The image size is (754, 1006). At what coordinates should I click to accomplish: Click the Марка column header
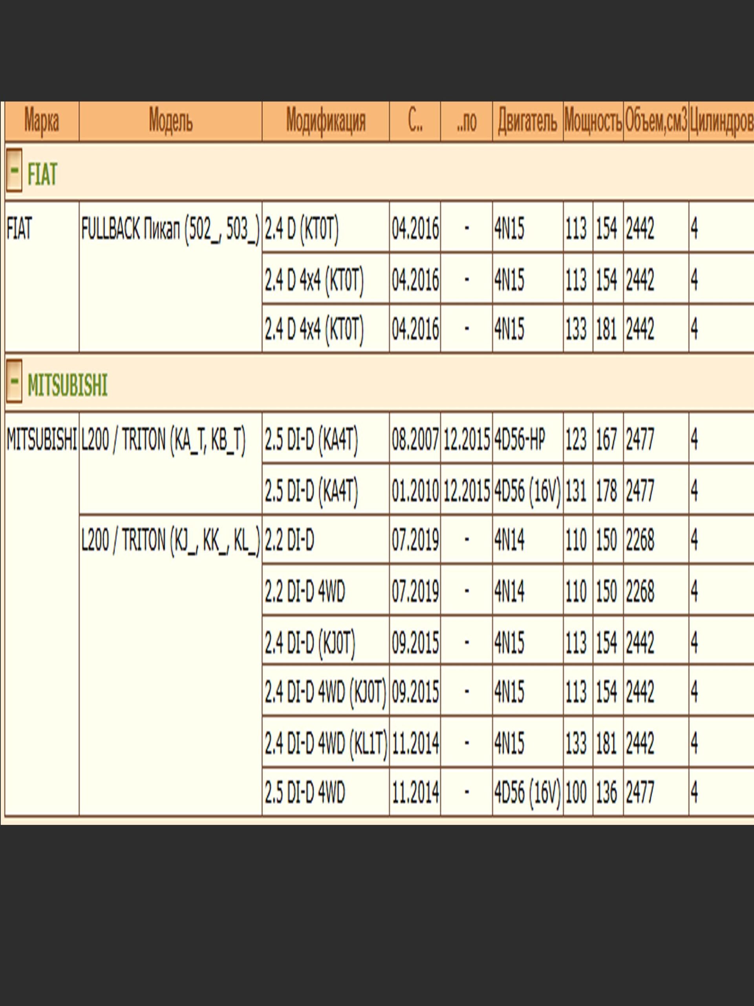click(x=41, y=121)
